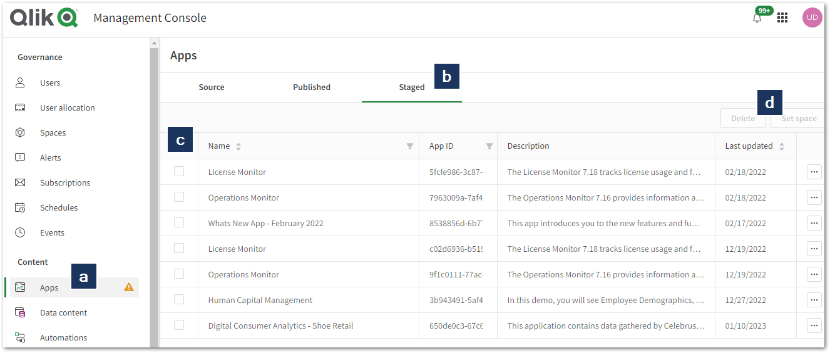Switch to the Published tab
The width and height of the screenshot is (830, 353).
point(312,87)
